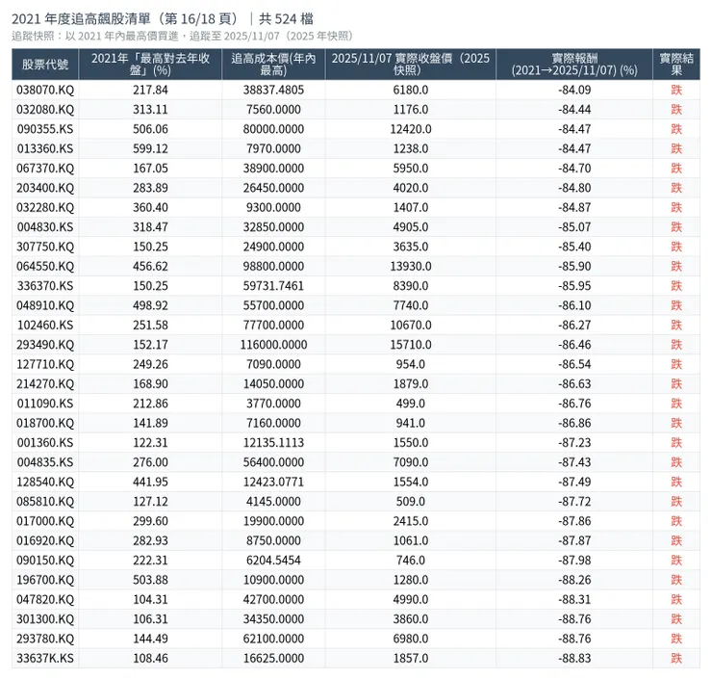Viewport: 712px width, 680px height.
Task: Click the 12135.1113 cost price cell
Action: tap(273, 443)
